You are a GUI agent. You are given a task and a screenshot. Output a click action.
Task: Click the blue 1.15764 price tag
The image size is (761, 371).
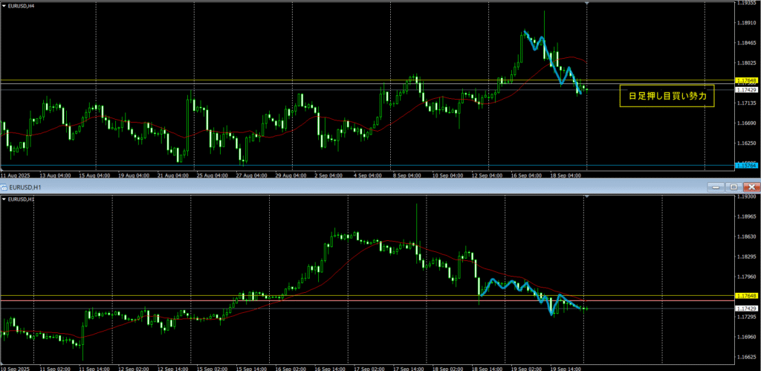745,165
